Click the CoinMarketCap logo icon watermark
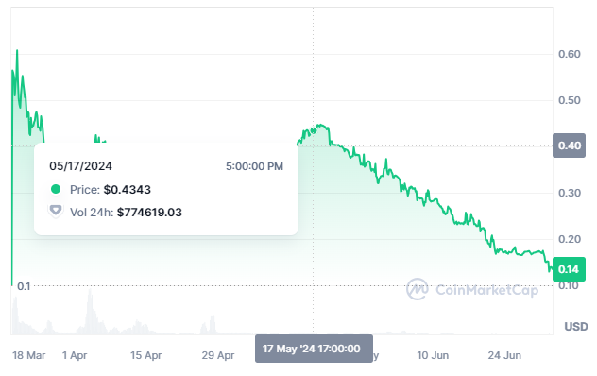The width and height of the screenshot is (597, 376). click(x=418, y=289)
